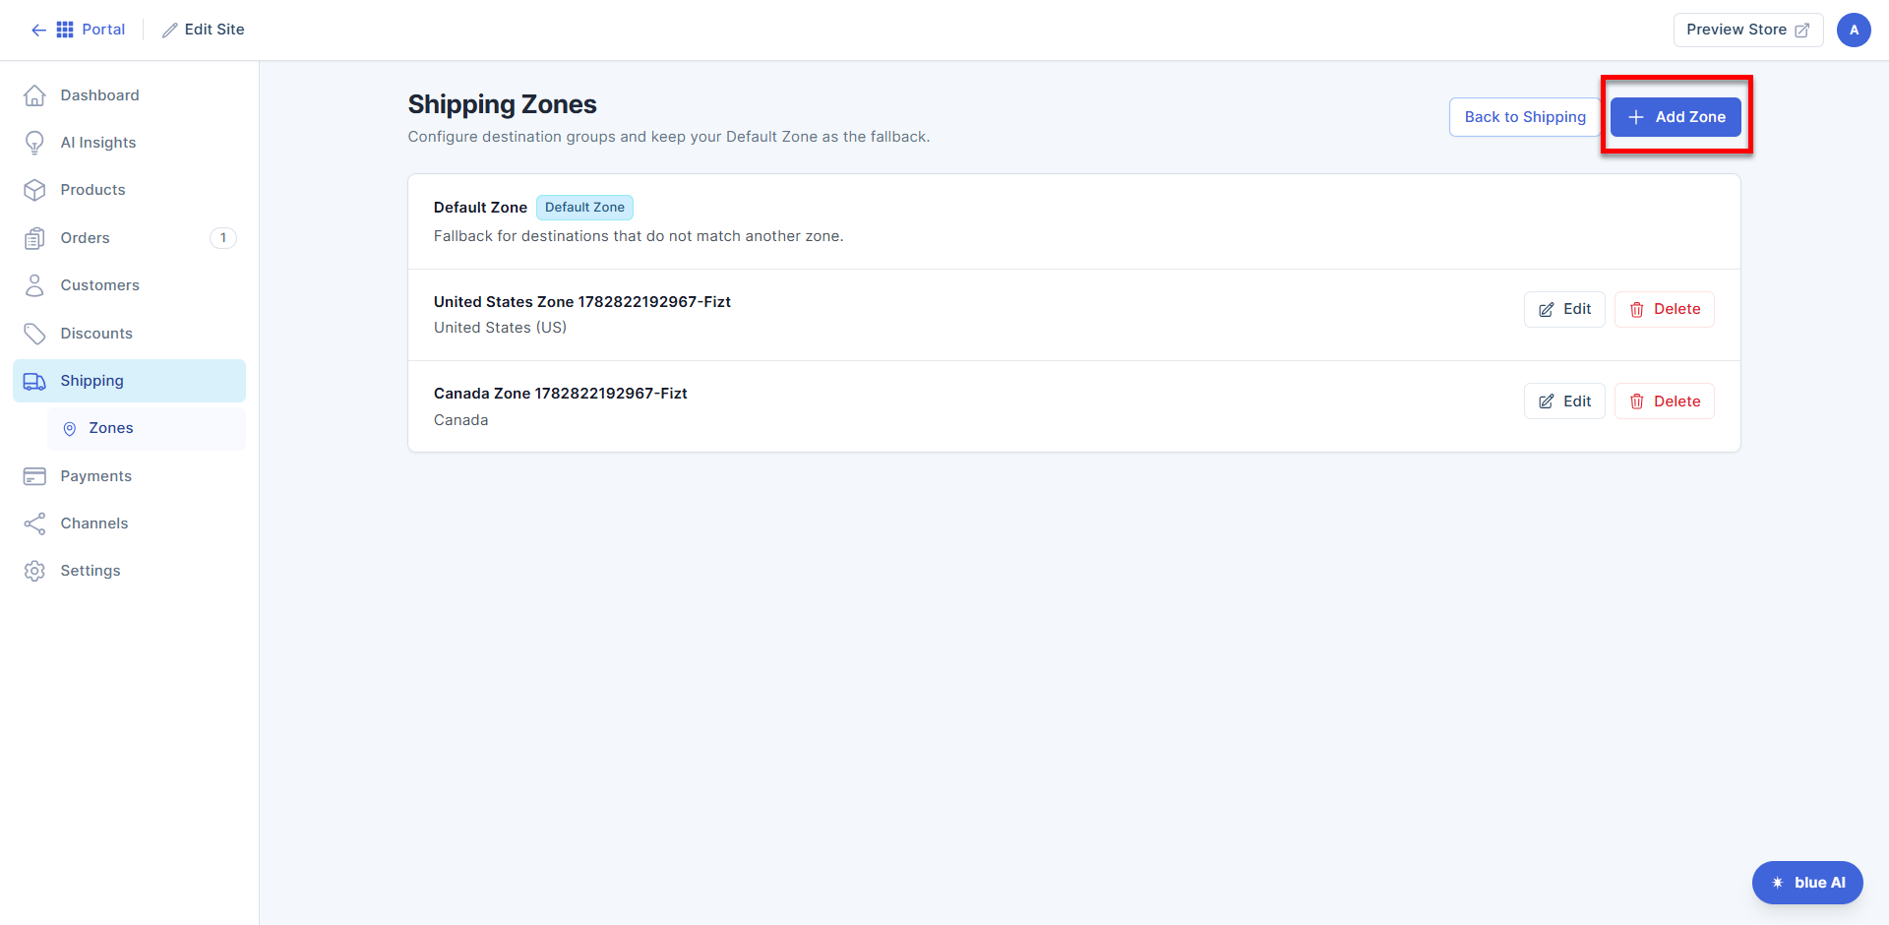
Task: Click Canada Zone 1782822192967-Fizt title
Action: click(561, 394)
